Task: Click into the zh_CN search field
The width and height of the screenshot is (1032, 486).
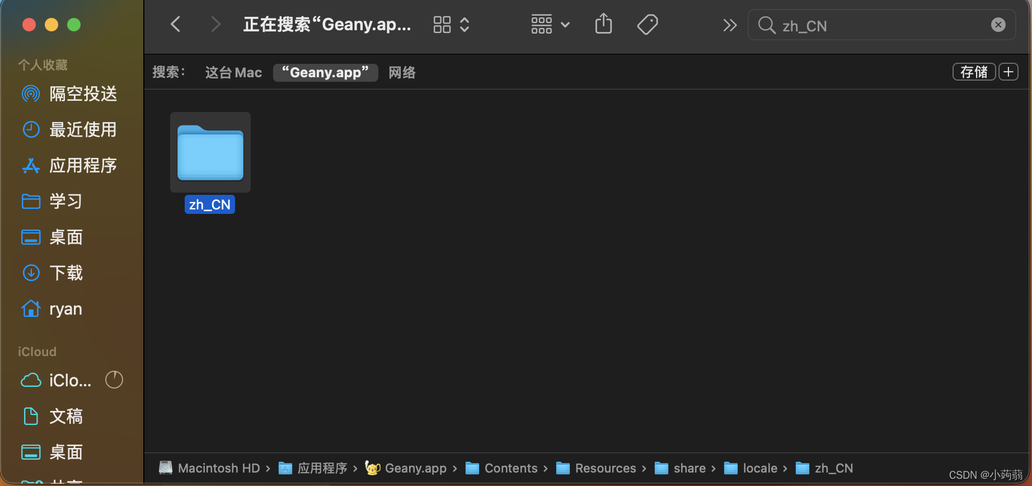Action: click(x=881, y=25)
